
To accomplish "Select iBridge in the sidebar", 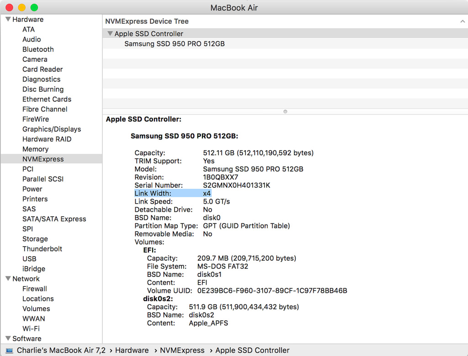I will [34, 269].
